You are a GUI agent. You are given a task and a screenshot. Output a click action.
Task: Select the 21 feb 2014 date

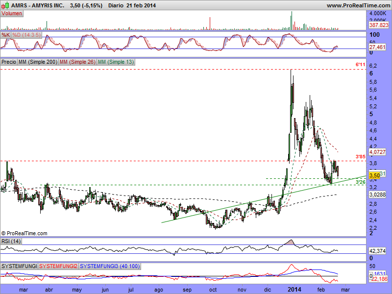tap(141, 5)
